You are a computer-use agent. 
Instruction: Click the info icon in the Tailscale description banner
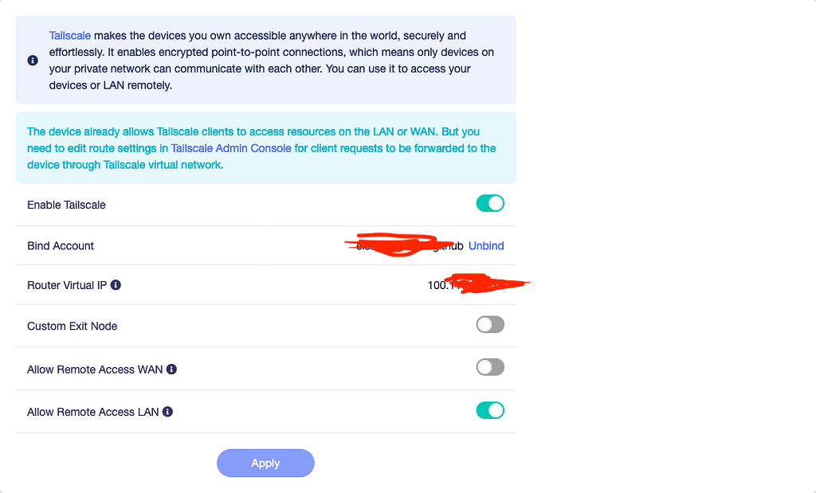coord(32,61)
